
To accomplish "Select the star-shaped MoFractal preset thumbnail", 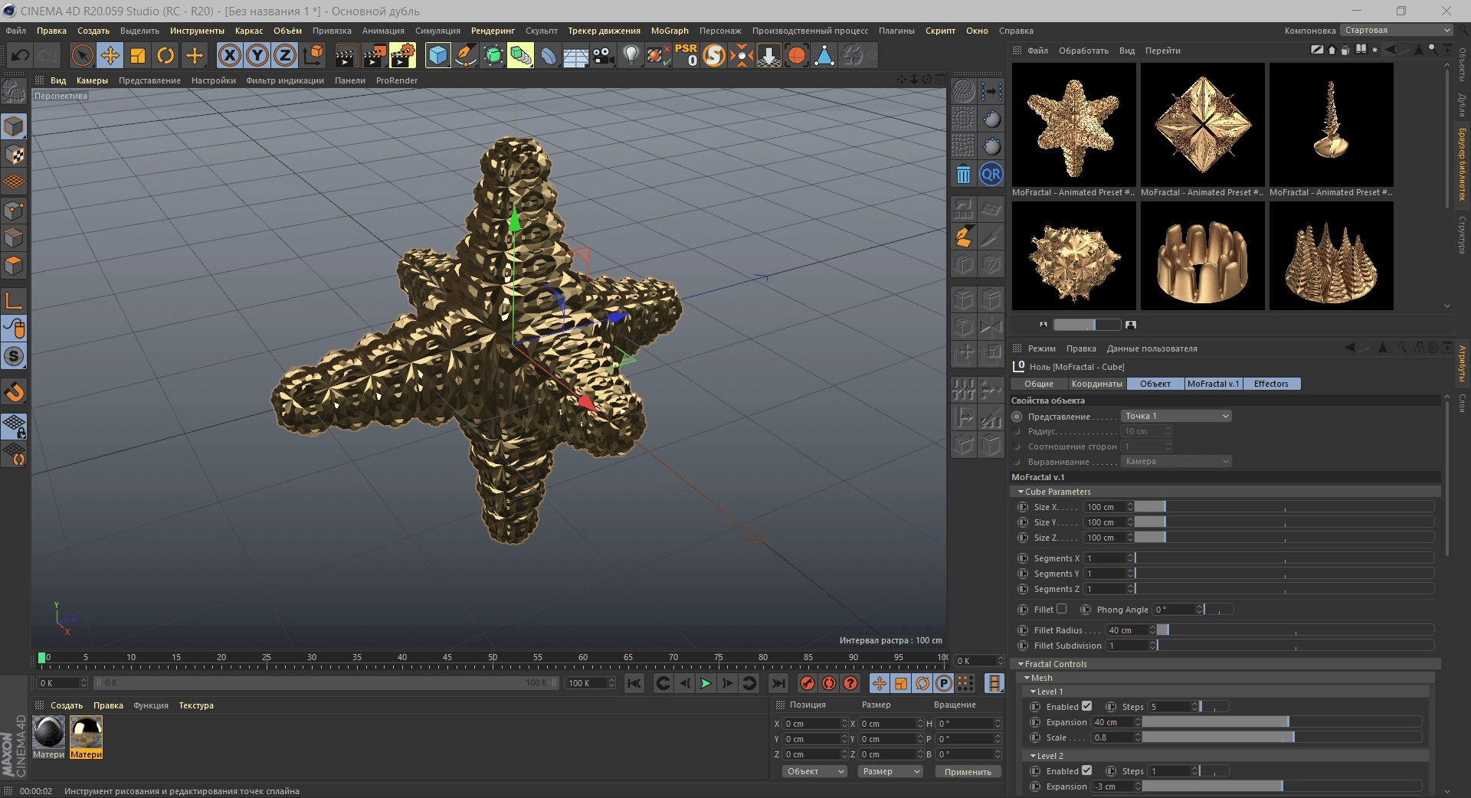I will [1074, 126].
